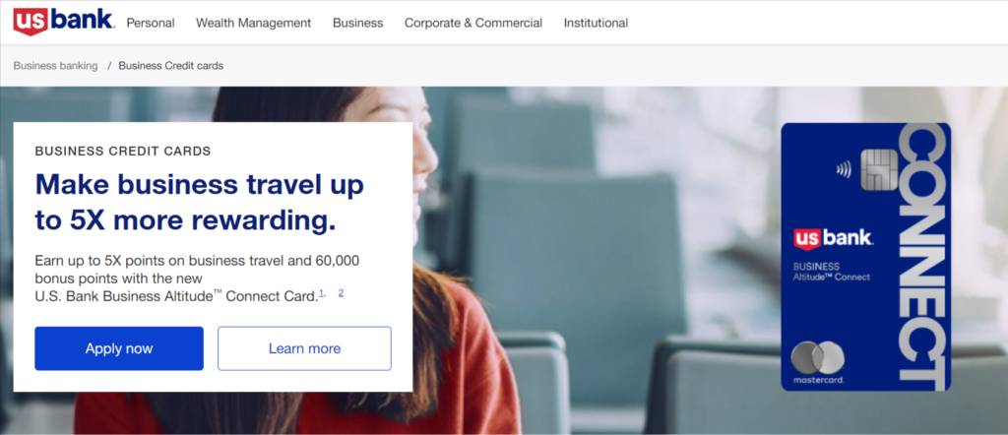Image resolution: width=1008 pixels, height=435 pixels.
Task: Open footnote 2 superscript link
Action: (x=341, y=293)
